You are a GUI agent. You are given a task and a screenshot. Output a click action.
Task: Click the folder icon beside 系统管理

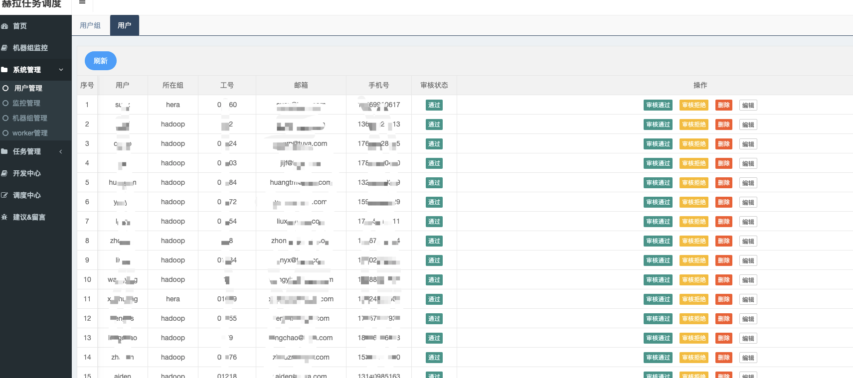pos(4,70)
